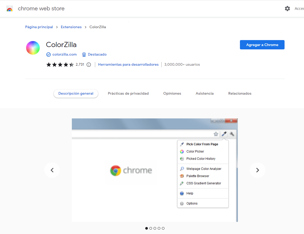Click the Help question mark icon
The image size is (304, 234).
pyautogui.click(x=182, y=193)
